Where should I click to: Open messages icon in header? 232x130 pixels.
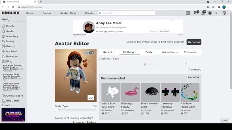(196, 13)
